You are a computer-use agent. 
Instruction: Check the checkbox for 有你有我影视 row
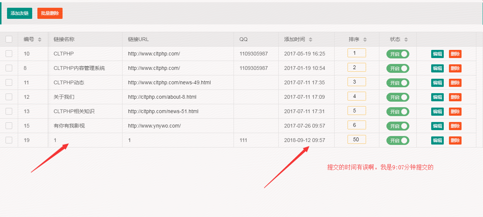click(9, 126)
